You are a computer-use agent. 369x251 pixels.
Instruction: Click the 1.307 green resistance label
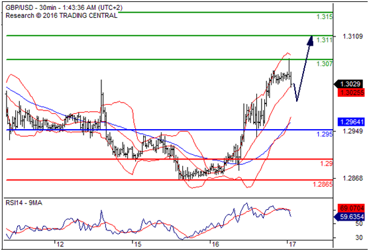[x=325, y=64]
